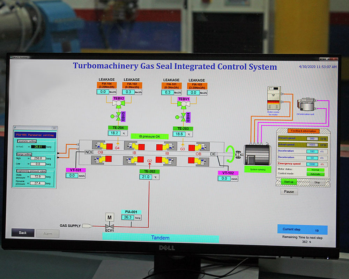Toggle the Normal motor status indicator
This screenshot has height=279, width=349.
pyautogui.click(x=315, y=170)
